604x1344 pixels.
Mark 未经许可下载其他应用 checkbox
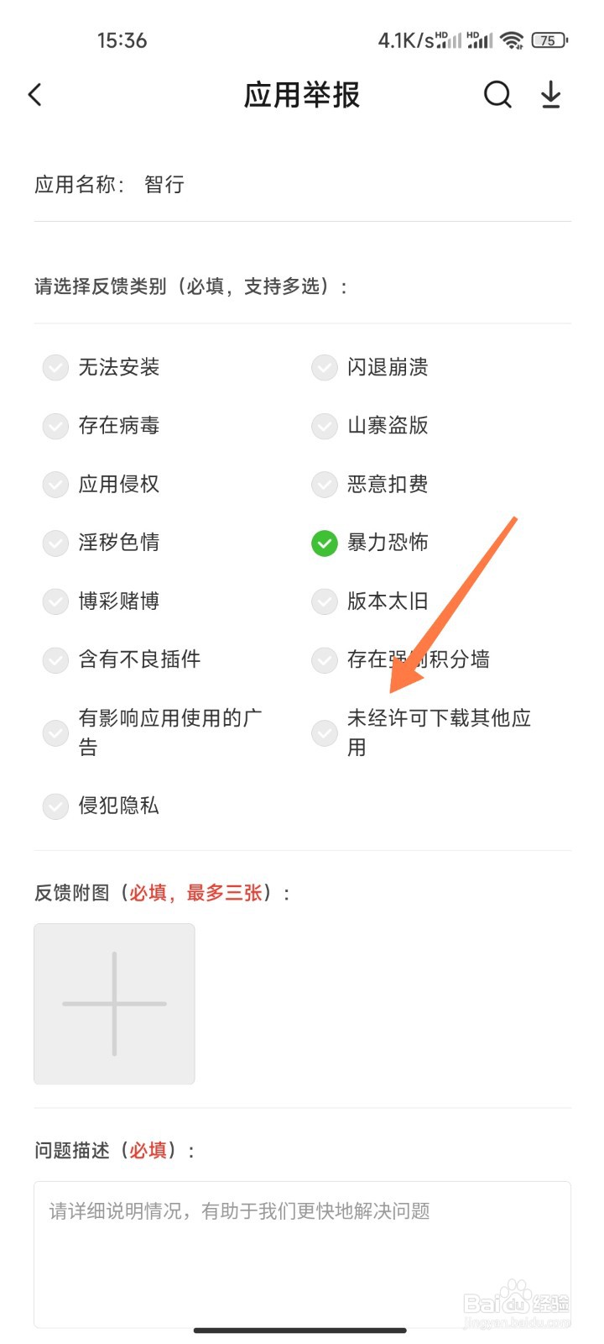coord(325,732)
